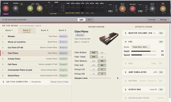This screenshot has height=102, width=171.
Task: Click the Pad Level gold knob
Action: (163, 9)
